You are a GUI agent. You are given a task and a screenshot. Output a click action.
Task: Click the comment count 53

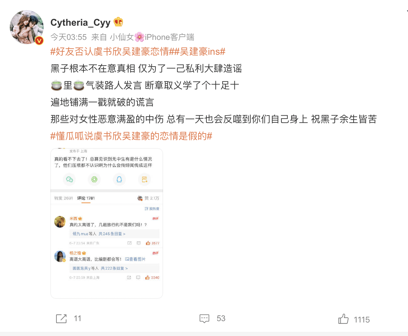click(x=221, y=318)
